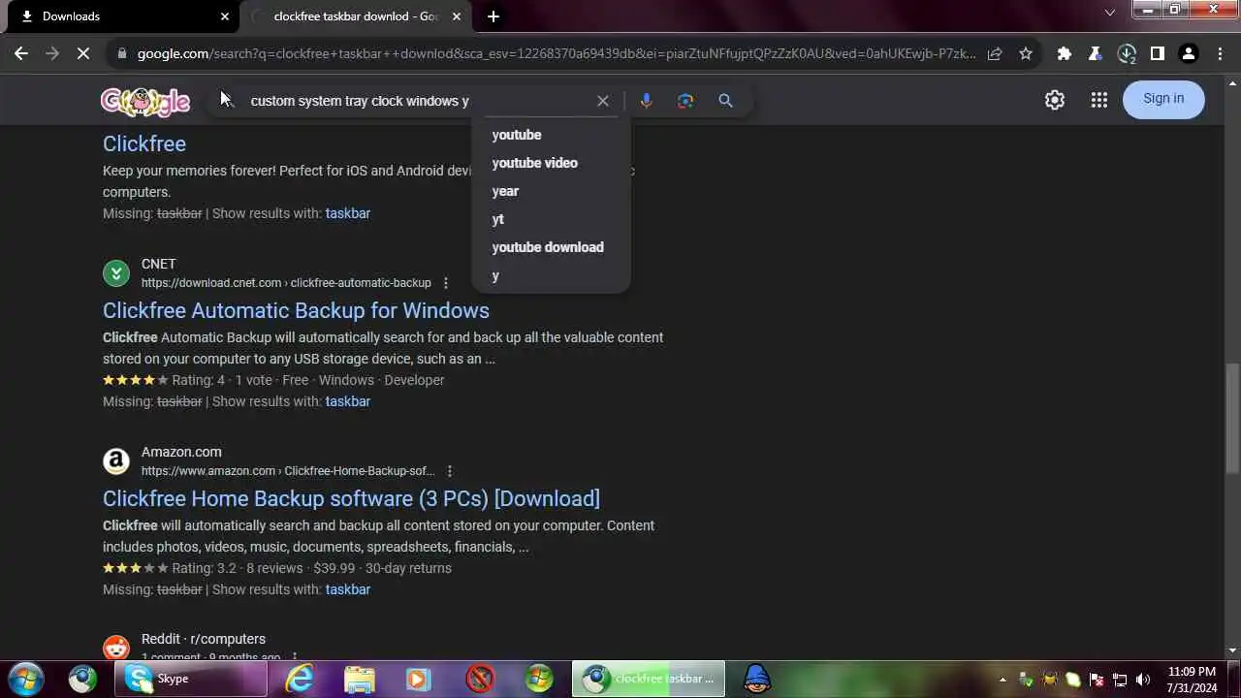1241x698 pixels.
Task: Switch to the Downloads tab
Action: pos(121,16)
